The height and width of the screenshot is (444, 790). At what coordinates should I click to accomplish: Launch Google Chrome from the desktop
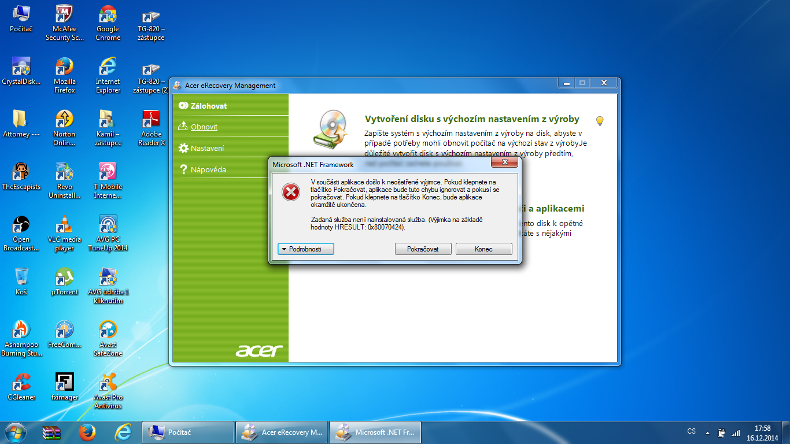(108, 23)
